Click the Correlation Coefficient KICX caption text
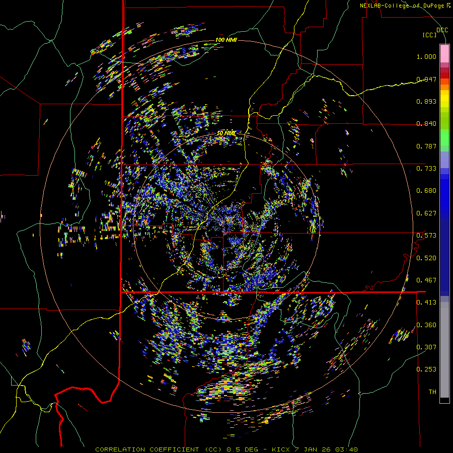The height and width of the screenshot is (453, 453). [x=226, y=449]
